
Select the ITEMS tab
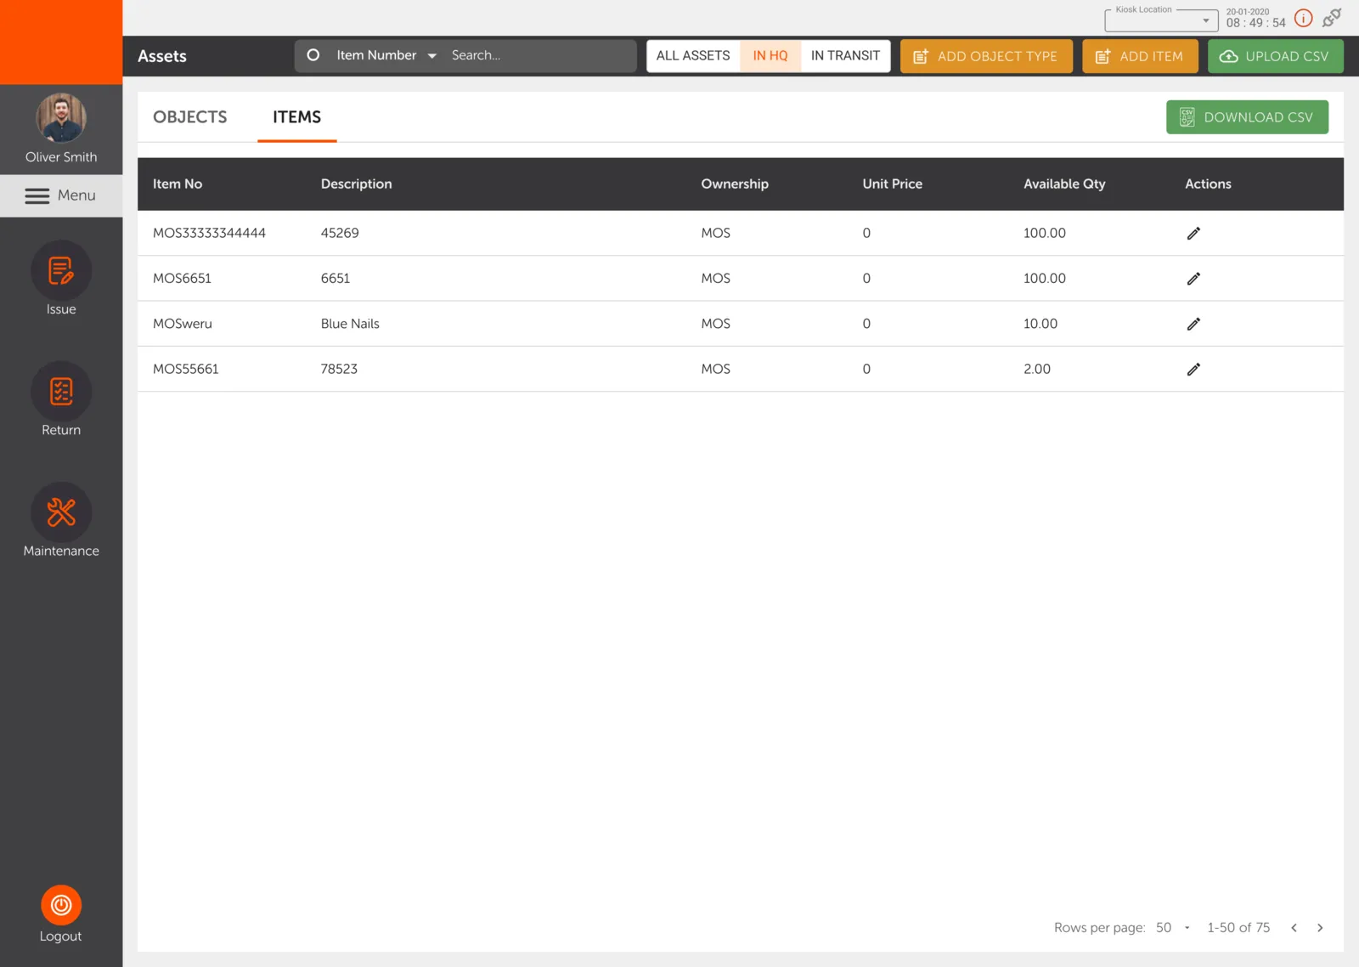296,117
